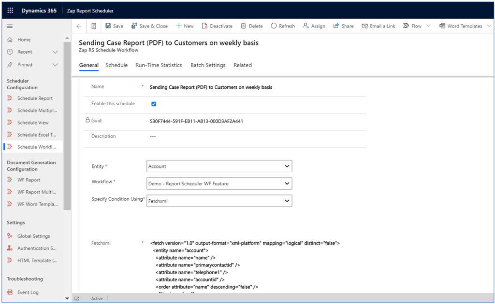Image resolution: width=495 pixels, height=304 pixels.
Task: Open Specify Condition Using dropdown
Action: (x=219, y=201)
